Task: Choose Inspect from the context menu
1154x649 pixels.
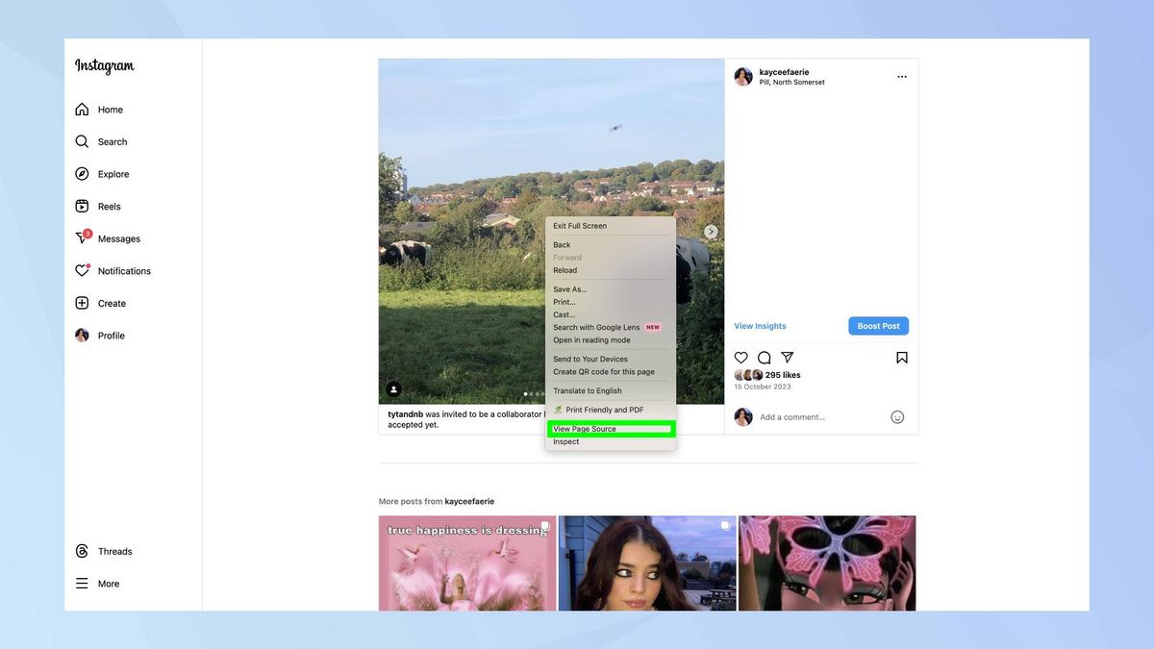Action: (x=565, y=441)
